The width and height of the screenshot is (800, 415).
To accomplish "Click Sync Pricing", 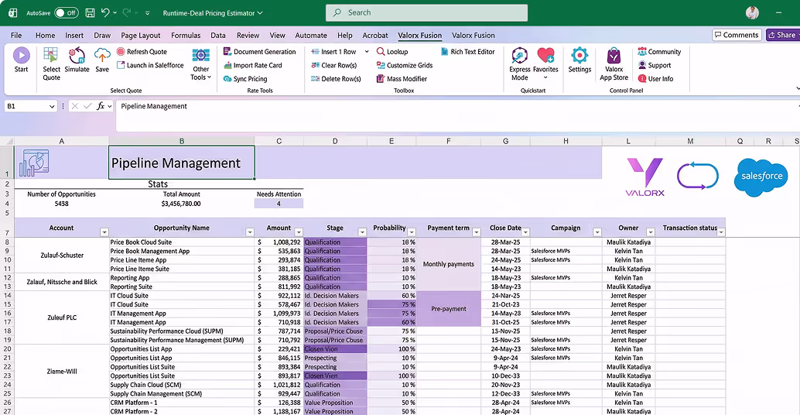I will [x=245, y=79].
